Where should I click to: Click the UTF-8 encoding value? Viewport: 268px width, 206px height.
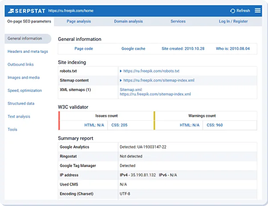click(125, 194)
